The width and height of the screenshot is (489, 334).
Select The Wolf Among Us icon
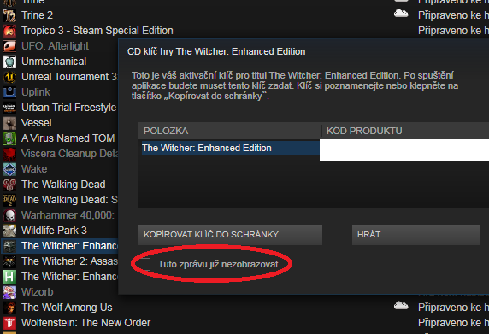tap(9, 308)
